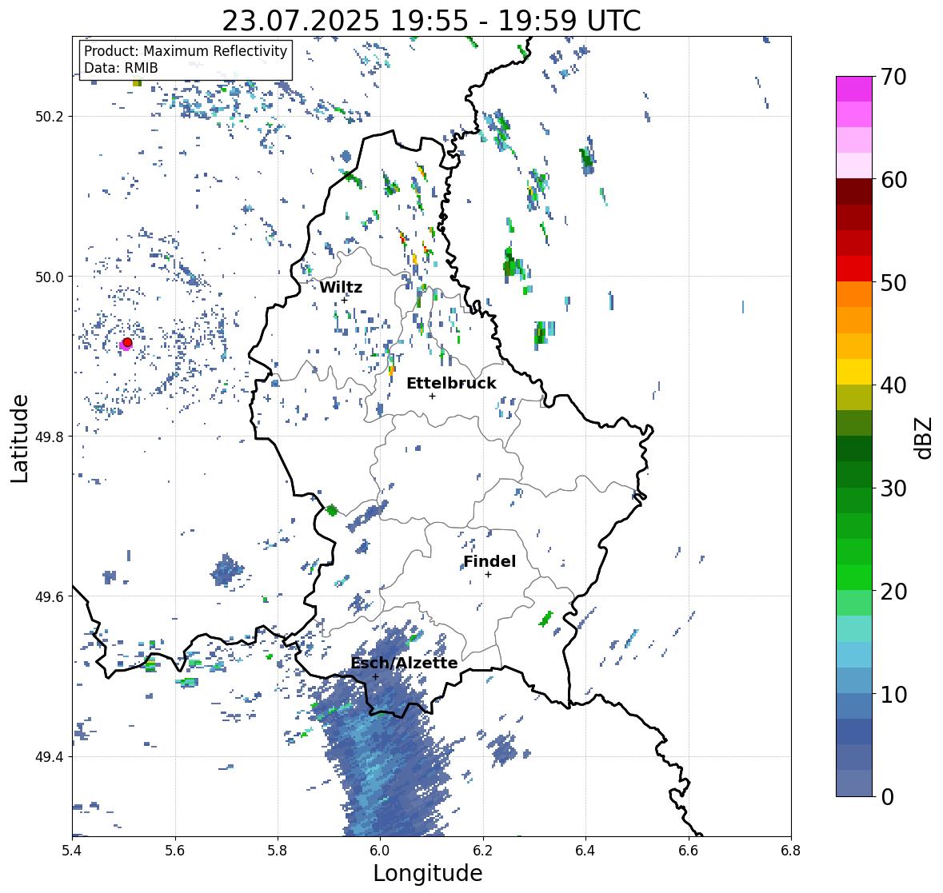This screenshot has height=893, width=943.
Task: Click the 49.6 latitude tick label
Action: pos(50,596)
